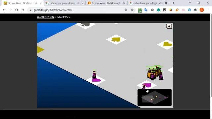Switch to School Wars Walkthrough tab
The height and width of the screenshot is (119, 212).
pos(106,3)
